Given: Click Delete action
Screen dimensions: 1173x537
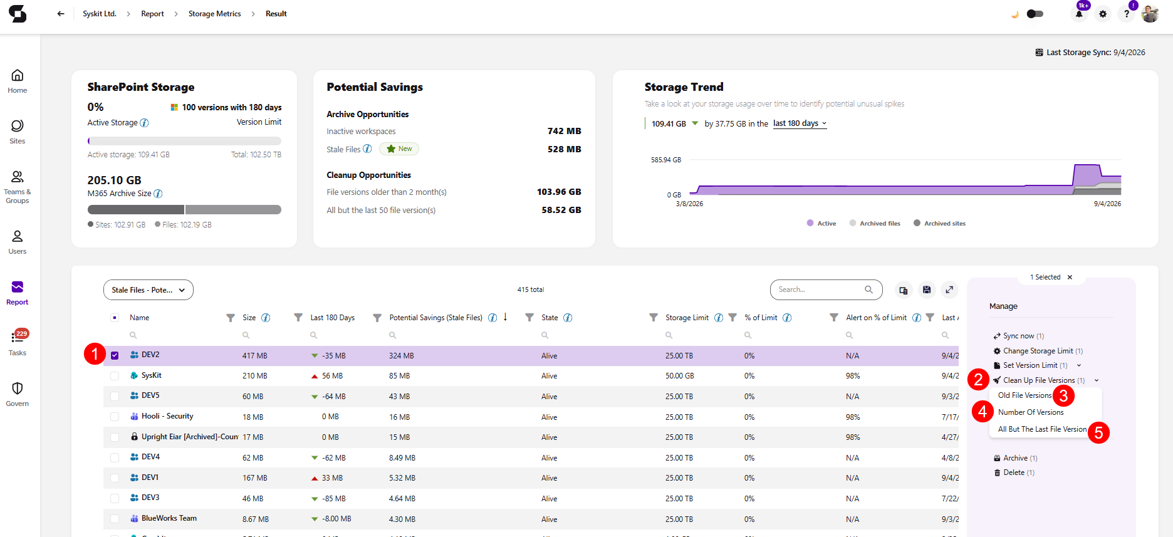Looking at the screenshot, I should (x=1014, y=472).
